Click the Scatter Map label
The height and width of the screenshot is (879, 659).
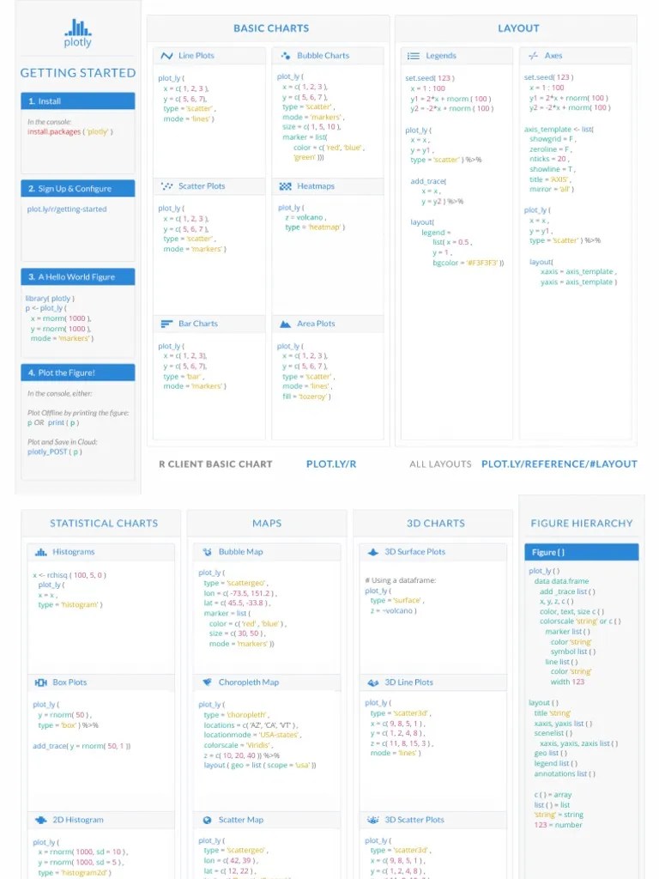[x=240, y=820]
